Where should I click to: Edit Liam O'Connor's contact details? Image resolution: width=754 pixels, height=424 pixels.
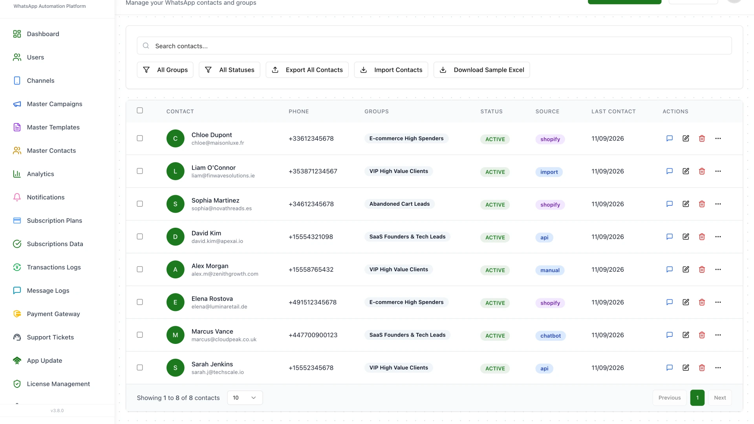coord(686,171)
